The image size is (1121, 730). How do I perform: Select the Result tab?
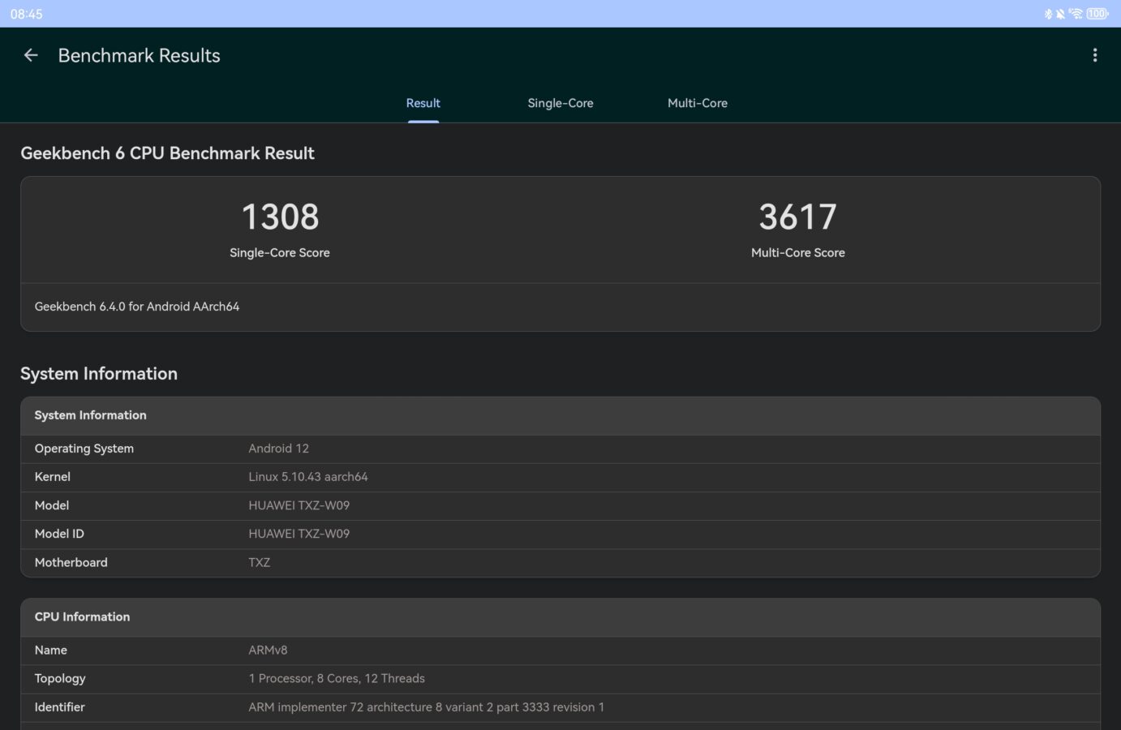coord(423,103)
